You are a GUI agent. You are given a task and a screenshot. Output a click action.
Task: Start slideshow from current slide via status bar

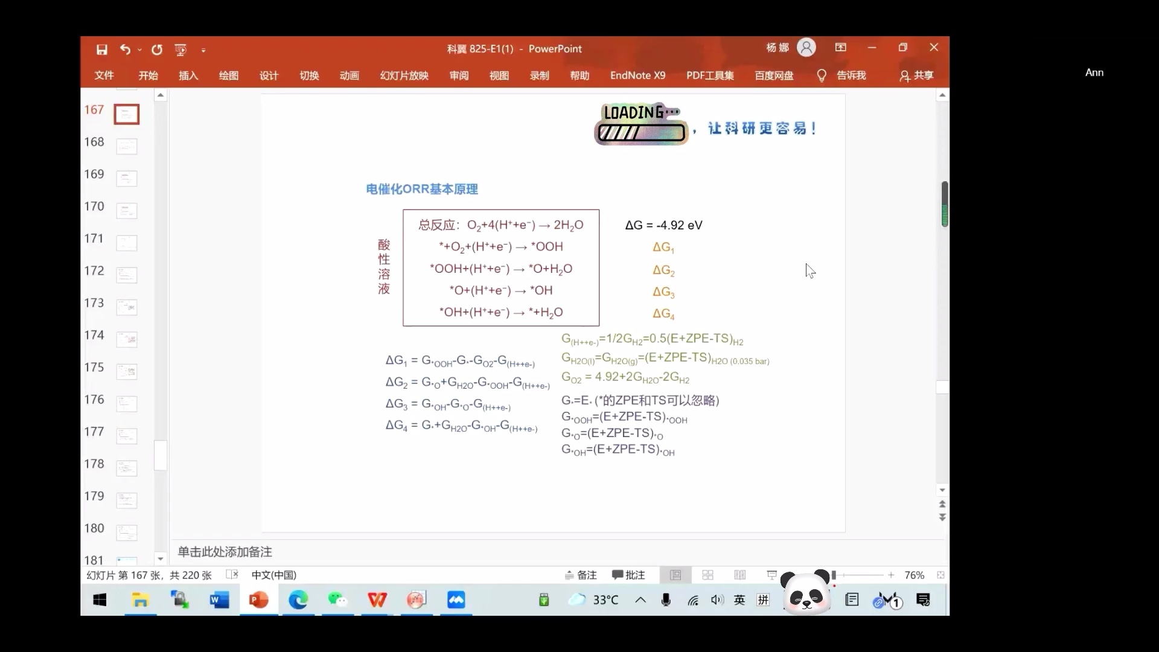(771, 575)
